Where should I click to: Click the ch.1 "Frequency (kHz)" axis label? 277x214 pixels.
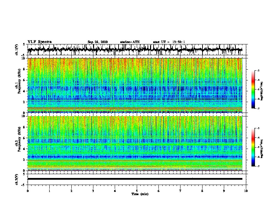(x=19, y=80)
